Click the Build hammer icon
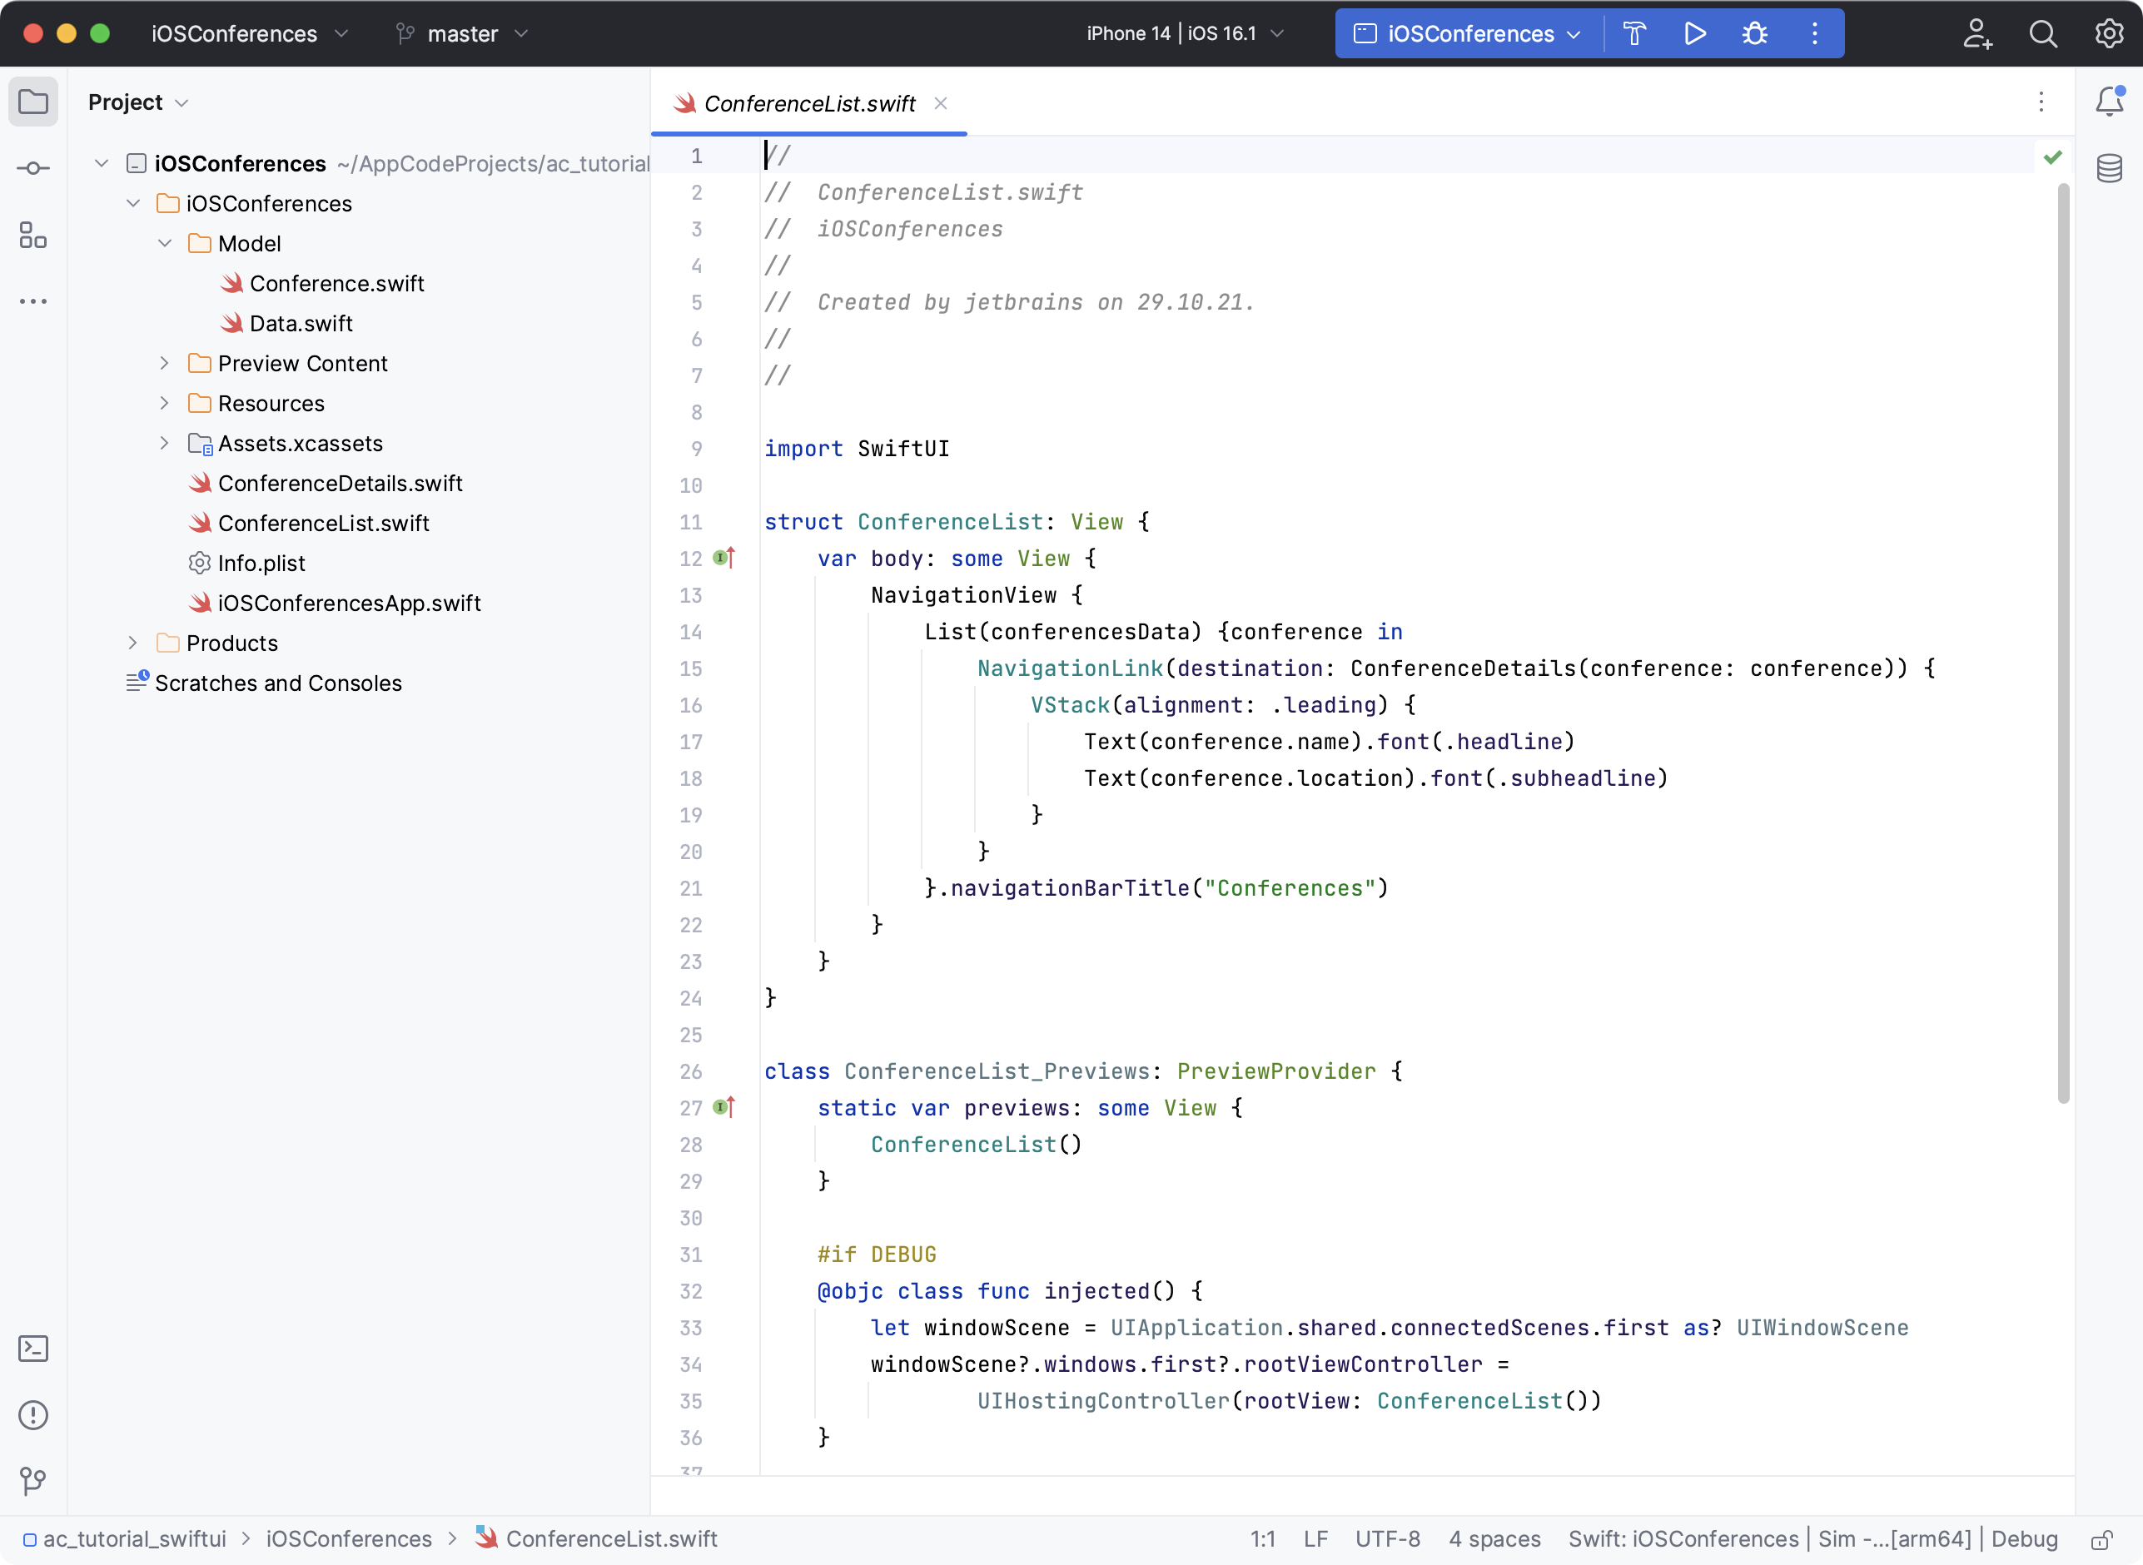The image size is (2143, 1565). [x=1635, y=34]
